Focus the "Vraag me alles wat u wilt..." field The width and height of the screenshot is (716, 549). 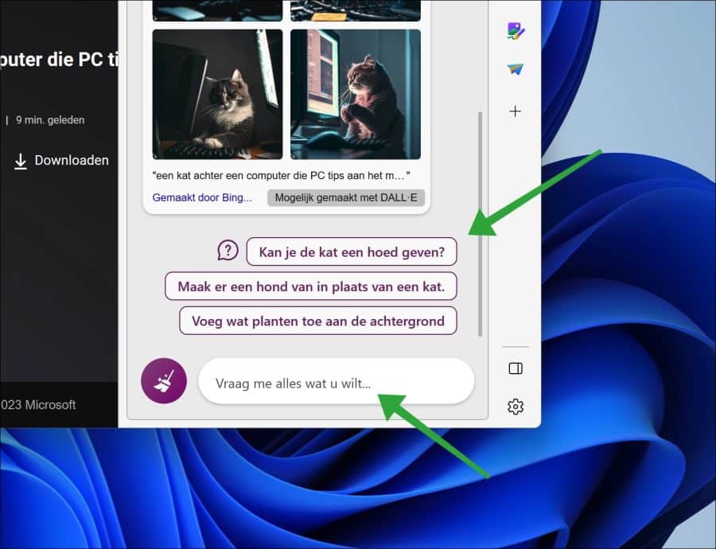pos(337,382)
